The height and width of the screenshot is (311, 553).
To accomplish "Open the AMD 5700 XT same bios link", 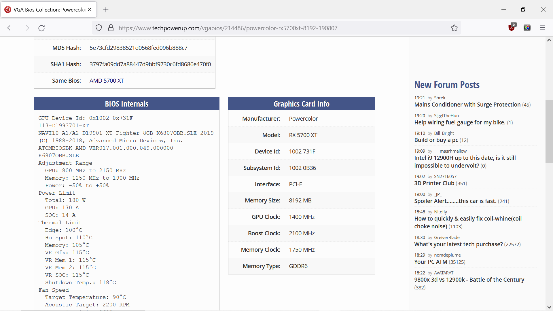I will click(x=107, y=81).
